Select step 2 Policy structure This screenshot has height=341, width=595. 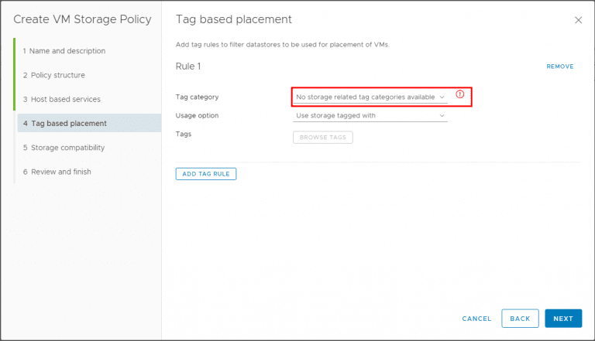coord(54,75)
